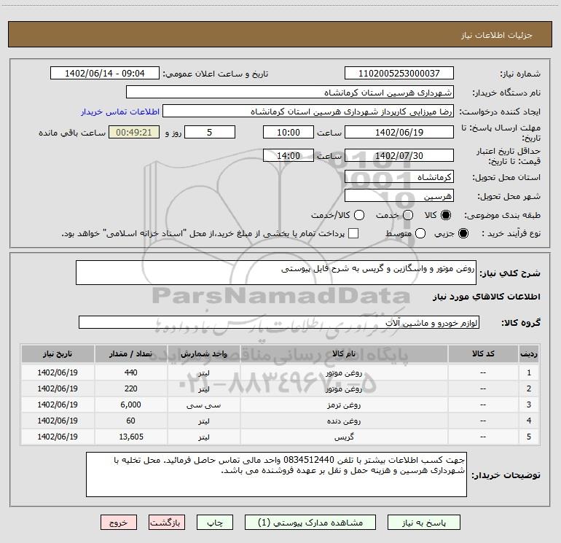Click the روغن دنده item name
This screenshot has height=543, width=561.
[x=344, y=421]
